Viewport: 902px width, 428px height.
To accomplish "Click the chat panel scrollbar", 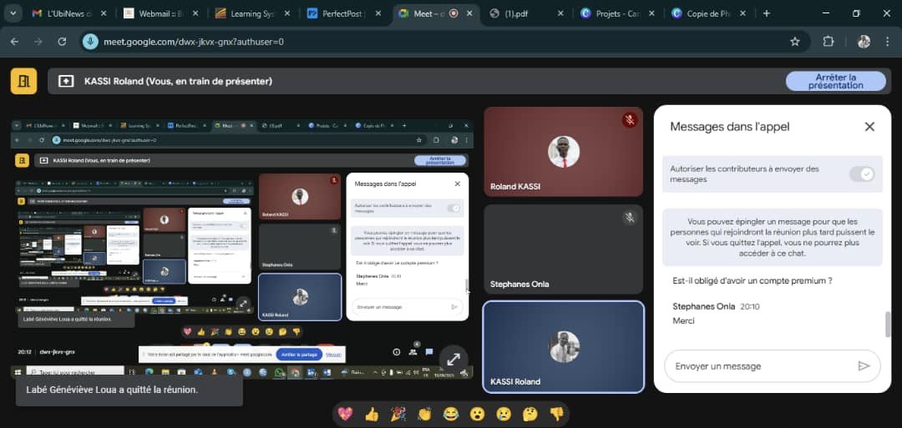I will pyautogui.click(x=888, y=325).
